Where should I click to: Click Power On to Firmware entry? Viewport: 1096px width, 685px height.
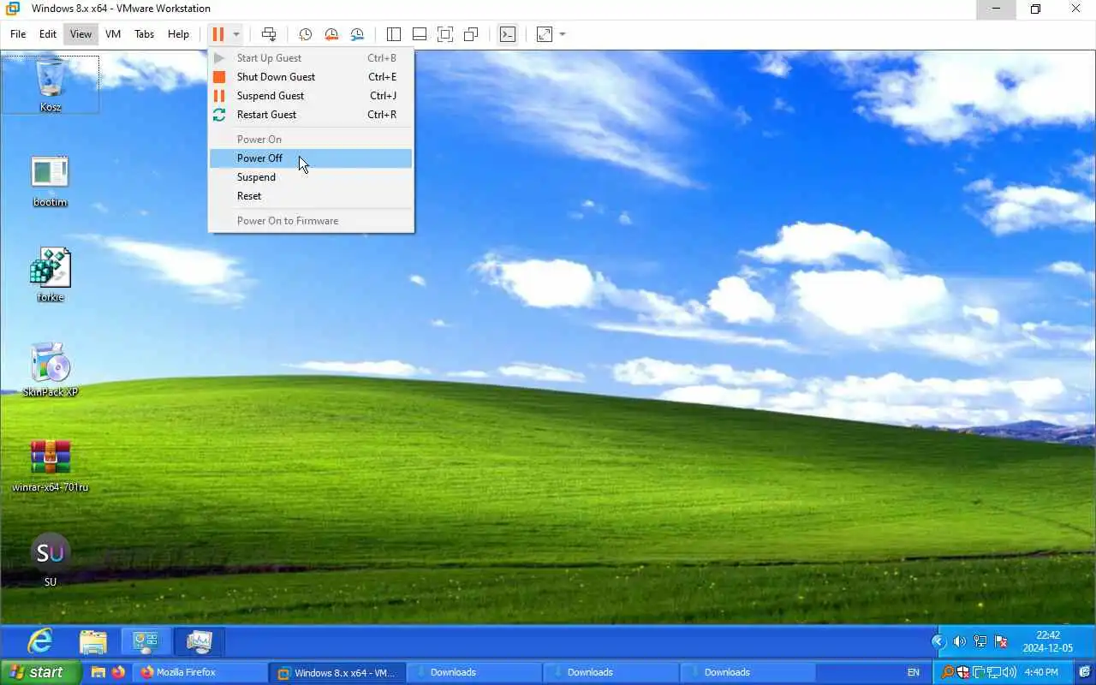(x=311, y=221)
